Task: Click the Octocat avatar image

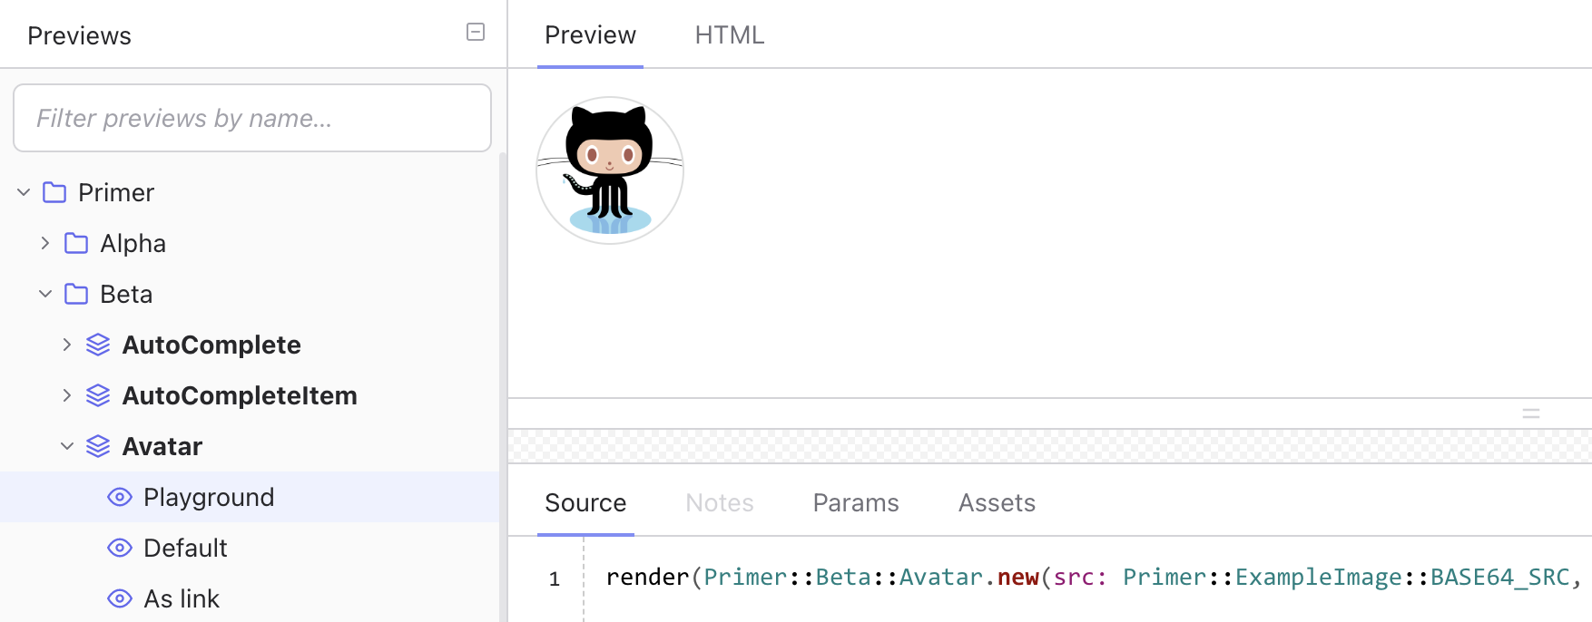Action: tap(610, 170)
